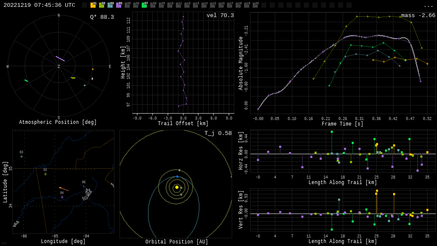Viewport: 437px width, 246px height.
Task: Click station 03 marker on the map
Action: coord(21,156)
